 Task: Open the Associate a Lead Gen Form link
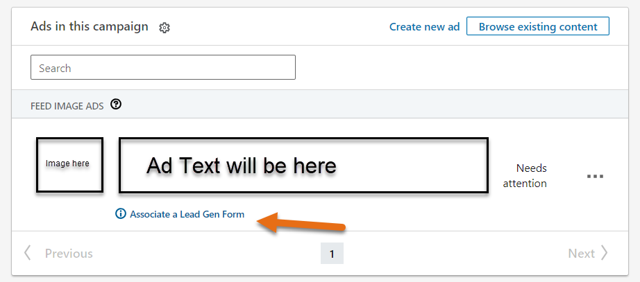pyautogui.click(x=187, y=214)
